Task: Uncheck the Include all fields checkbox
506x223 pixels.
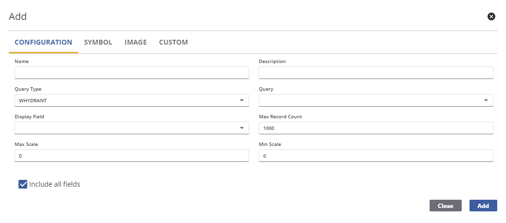Action: pyautogui.click(x=23, y=184)
